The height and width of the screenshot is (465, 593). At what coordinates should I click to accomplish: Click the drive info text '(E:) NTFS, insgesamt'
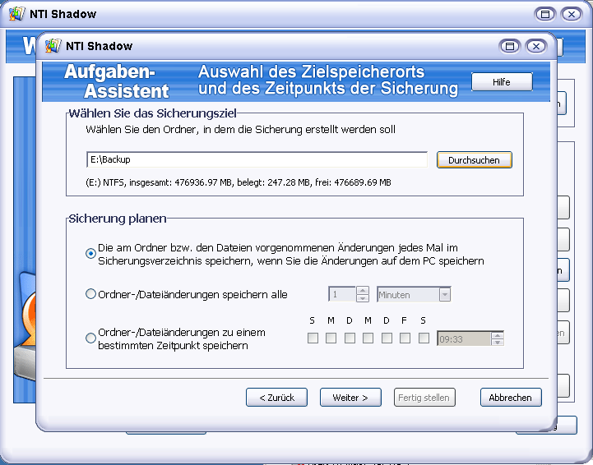(239, 182)
